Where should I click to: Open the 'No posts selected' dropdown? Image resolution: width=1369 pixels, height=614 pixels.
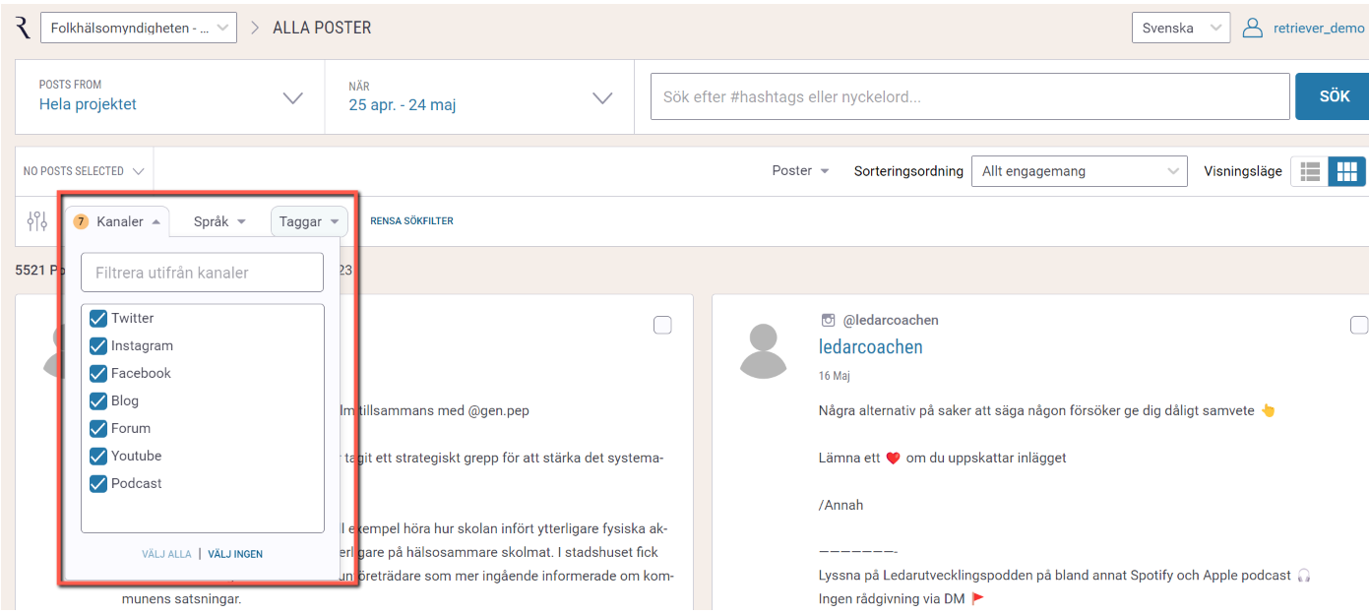tap(85, 171)
